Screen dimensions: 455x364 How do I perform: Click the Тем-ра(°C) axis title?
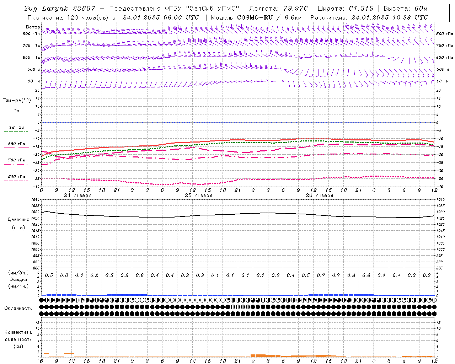point(17,101)
